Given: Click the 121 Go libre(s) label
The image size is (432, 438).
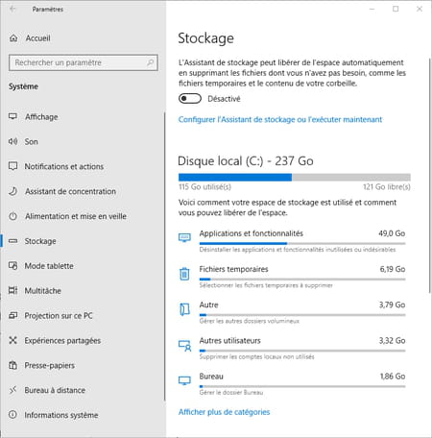Looking at the screenshot, I should click(x=387, y=187).
